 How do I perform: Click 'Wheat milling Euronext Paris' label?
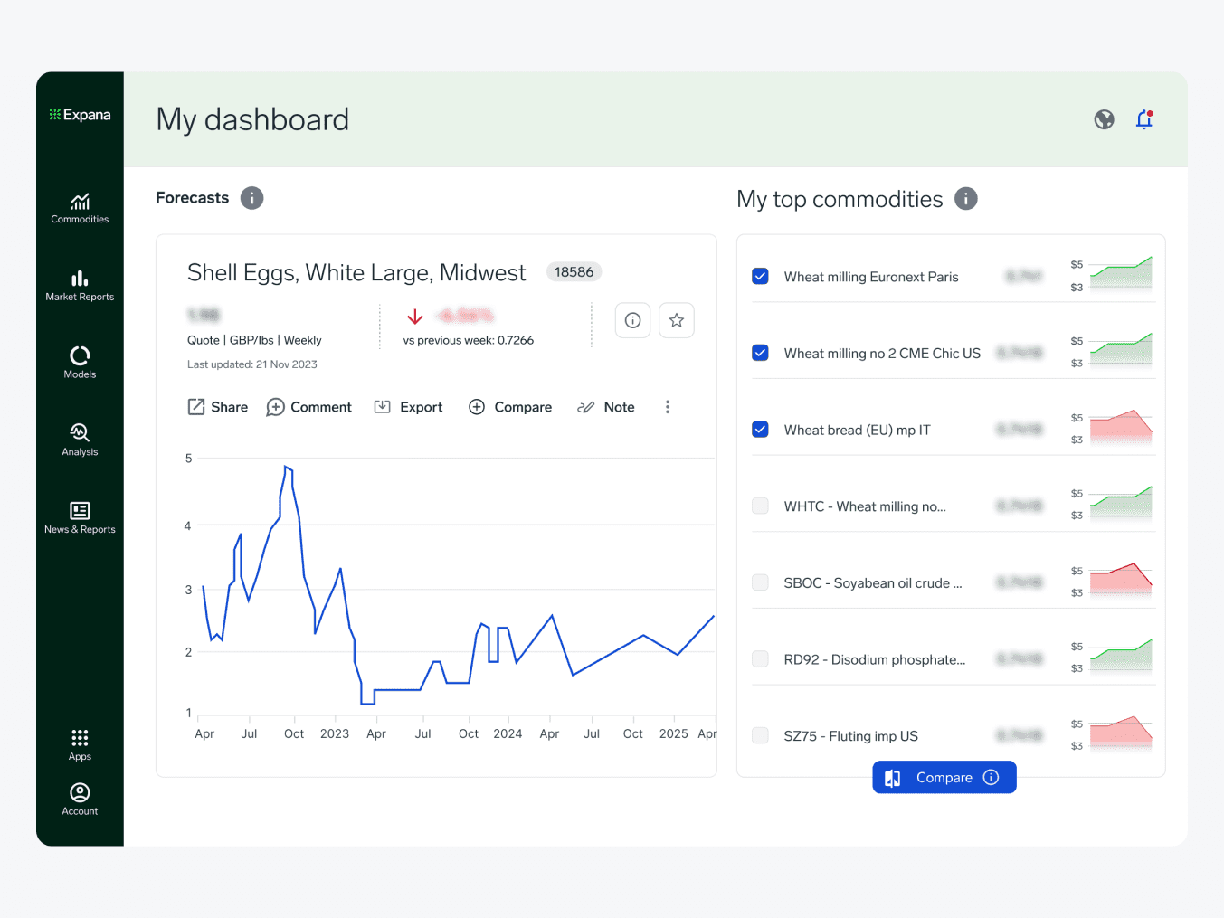click(x=871, y=277)
